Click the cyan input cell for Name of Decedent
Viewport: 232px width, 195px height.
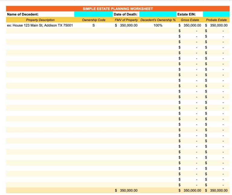pos(93,14)
